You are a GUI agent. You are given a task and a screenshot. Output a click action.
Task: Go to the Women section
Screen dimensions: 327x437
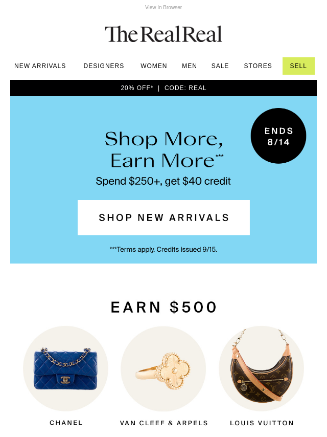tap(154, 66)
